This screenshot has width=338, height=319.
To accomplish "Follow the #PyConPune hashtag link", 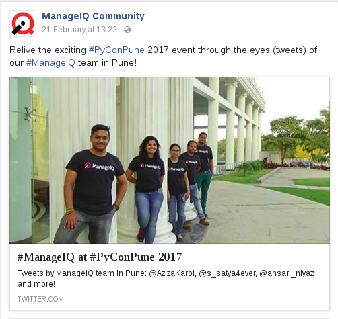I will click(x=116, y=50).
